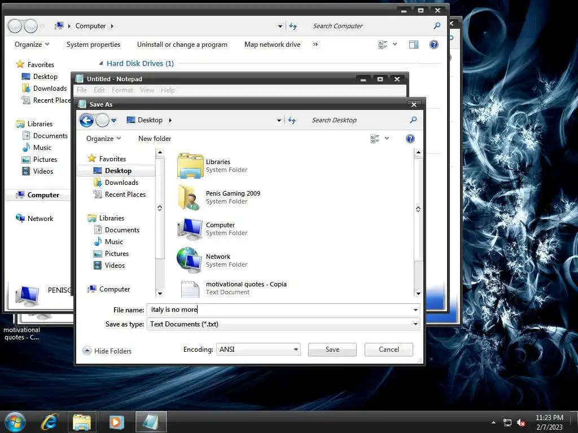Open the Save as type dropdown

coord(283,324)
